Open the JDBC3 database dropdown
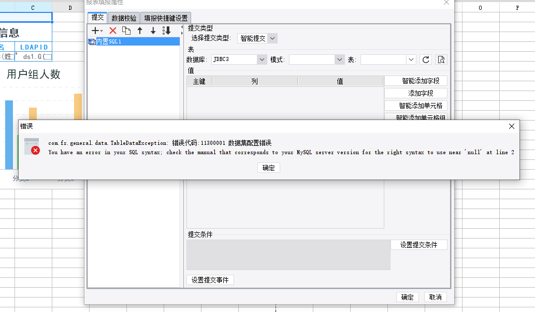This screenshot has width=535, height=312. tap(262, 60)
